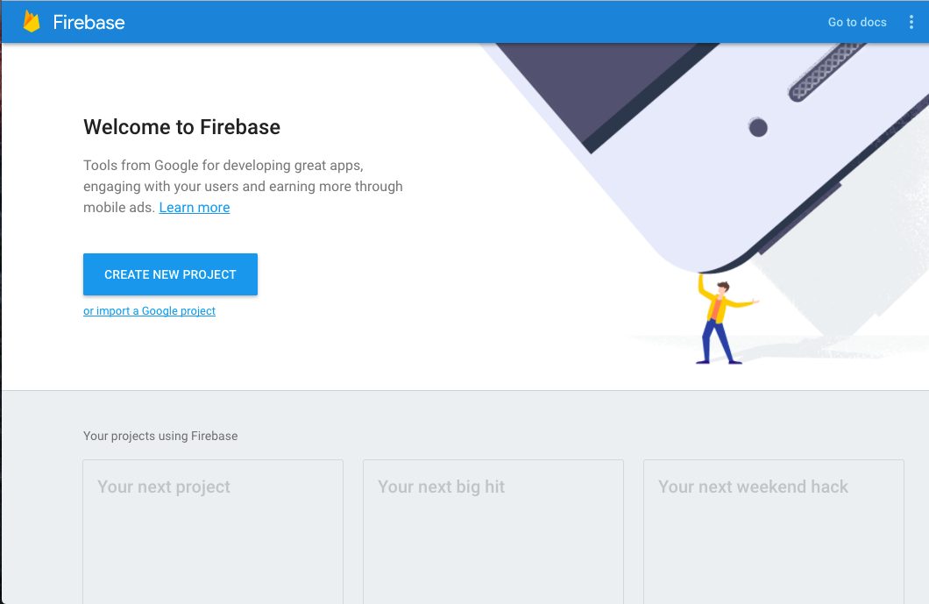The height and width of the screenshot is (604, 929).
Task: Click the 'Welcome to Firebase' heading
Action: 182,127
